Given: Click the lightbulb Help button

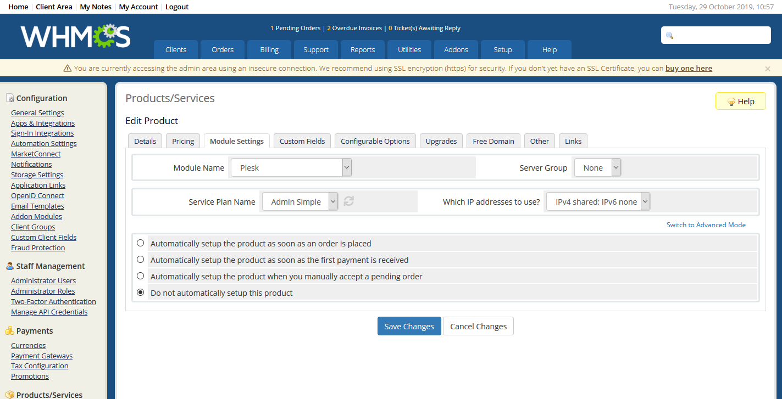Looking at the screenshot, I should (x=740, y=101).
